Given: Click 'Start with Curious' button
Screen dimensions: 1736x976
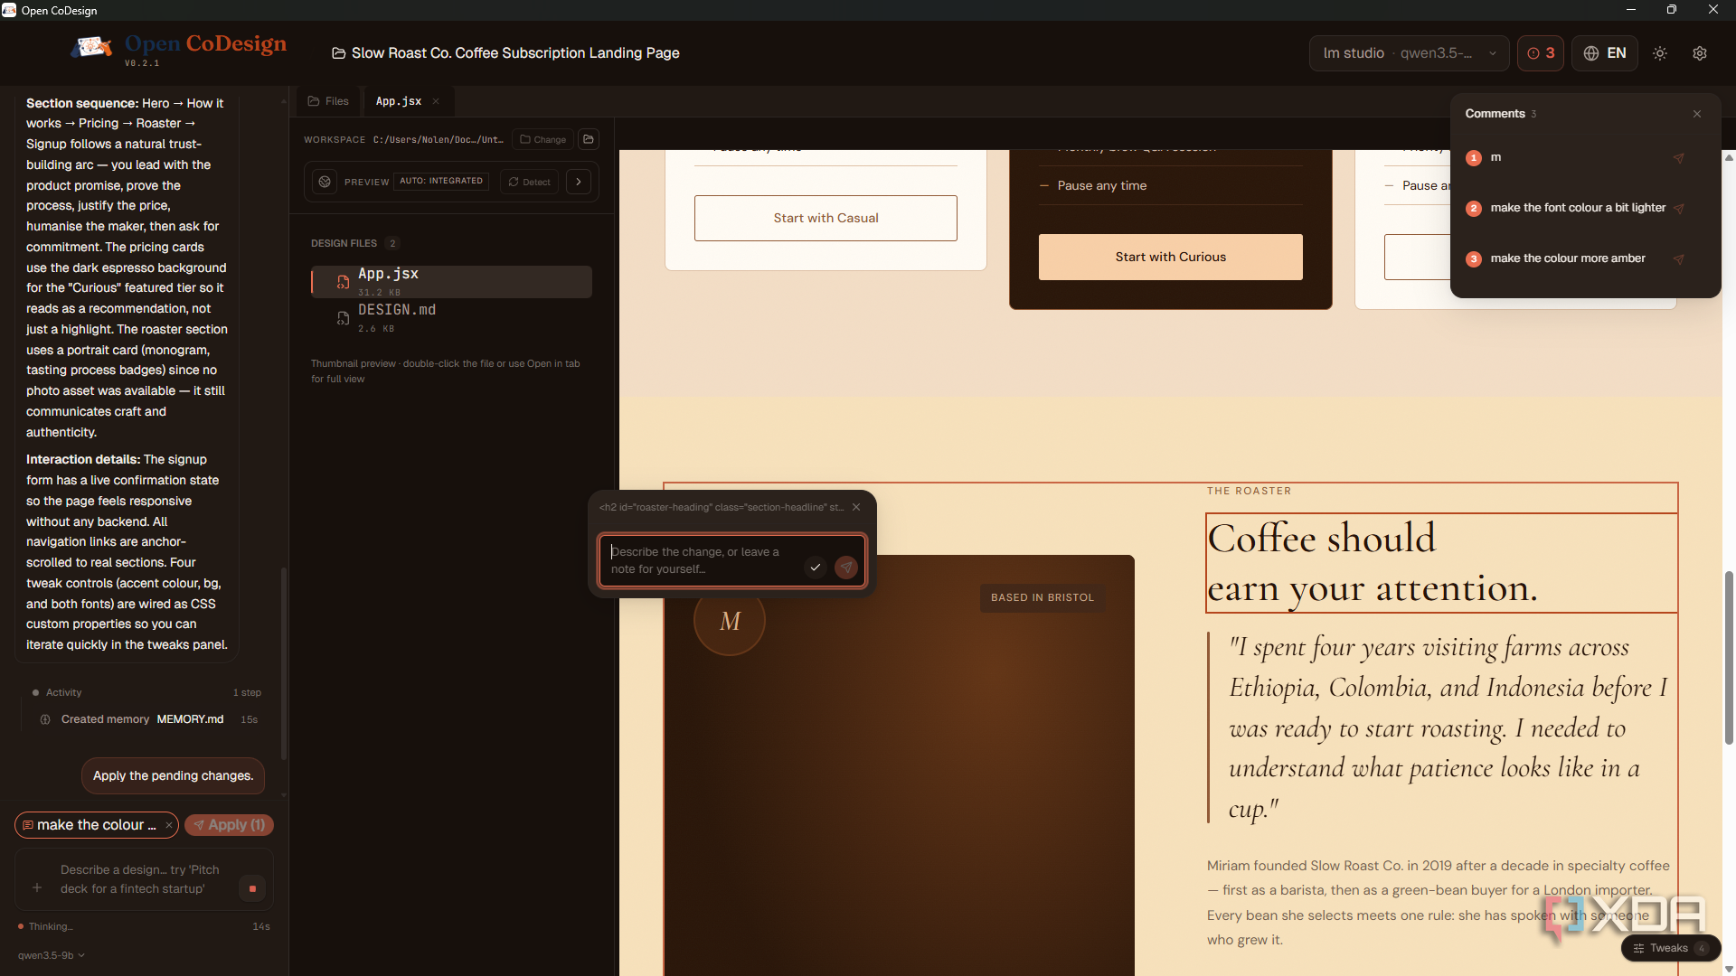Looking at the screenshot, I should pos(1170,257).
